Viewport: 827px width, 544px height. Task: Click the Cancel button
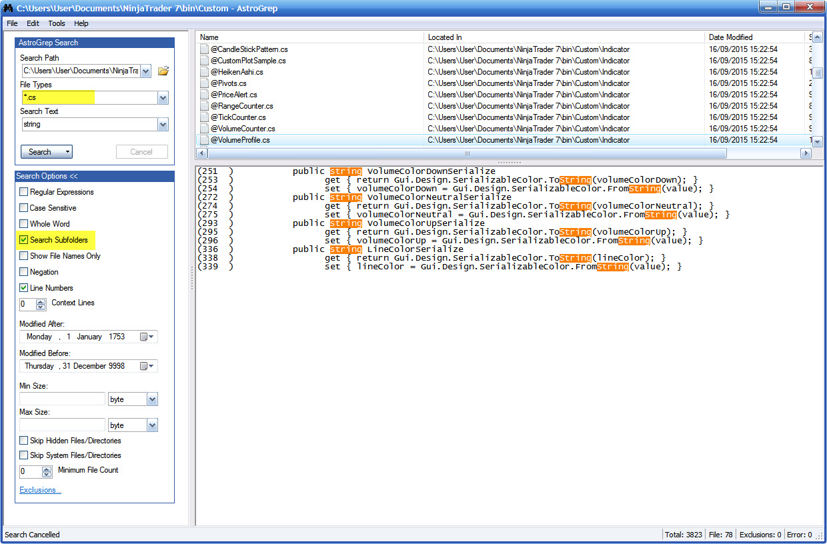pyautogui.click(x=141, y=152)
